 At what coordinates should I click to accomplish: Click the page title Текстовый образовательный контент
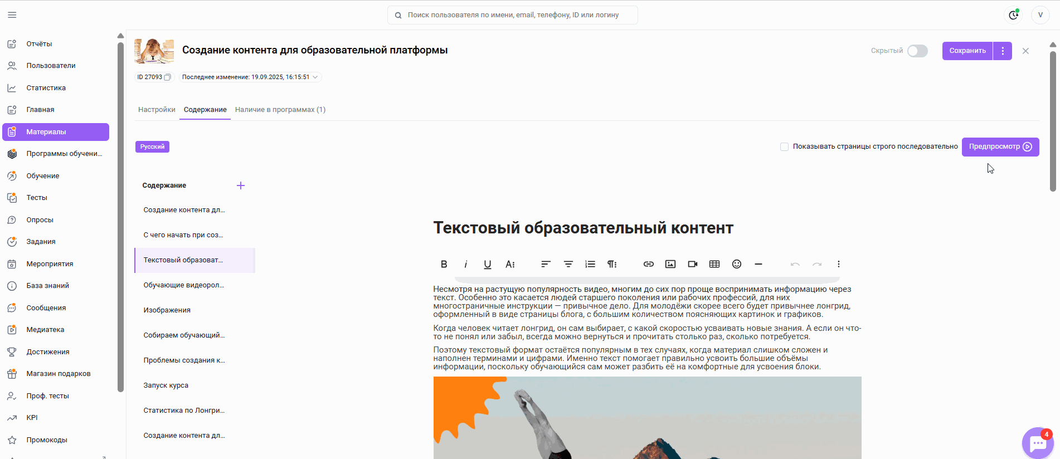[x=583, y=228]
